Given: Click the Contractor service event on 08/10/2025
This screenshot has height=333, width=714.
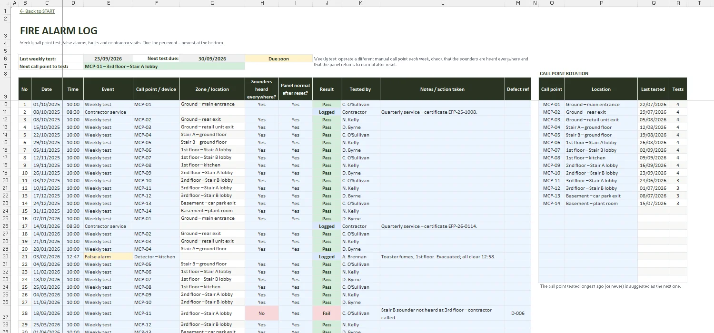Looking at the screenshot, I should 108,112.
